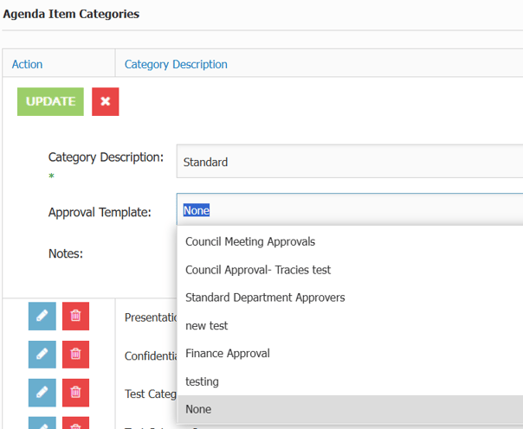Screen dimensions: 523x429
Task: Click the Action column header
Action: coord(27,64)
